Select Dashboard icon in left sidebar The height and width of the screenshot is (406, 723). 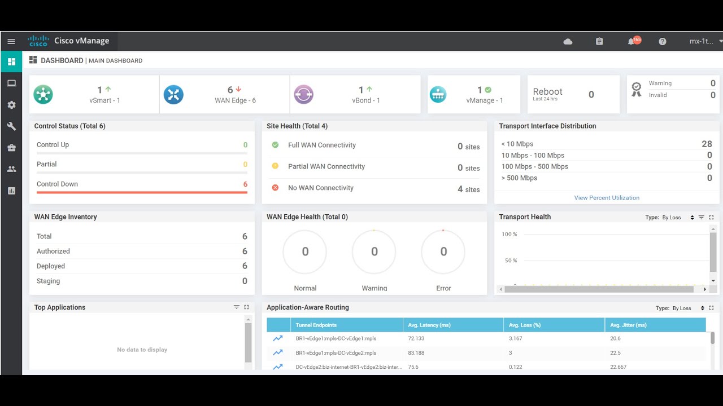tap(11, 61)
